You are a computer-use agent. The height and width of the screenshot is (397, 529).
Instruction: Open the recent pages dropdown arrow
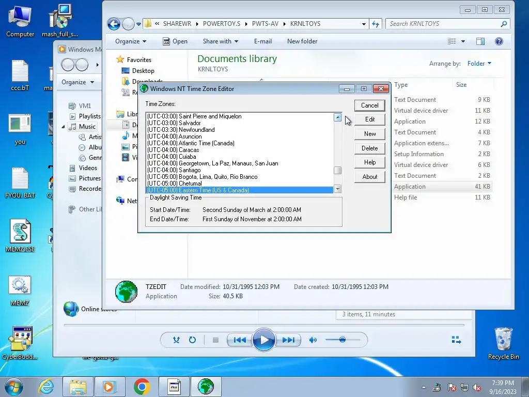[x=138, y=24]
